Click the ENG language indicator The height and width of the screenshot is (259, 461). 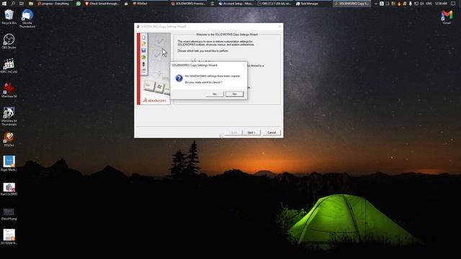tap(429, 4)
